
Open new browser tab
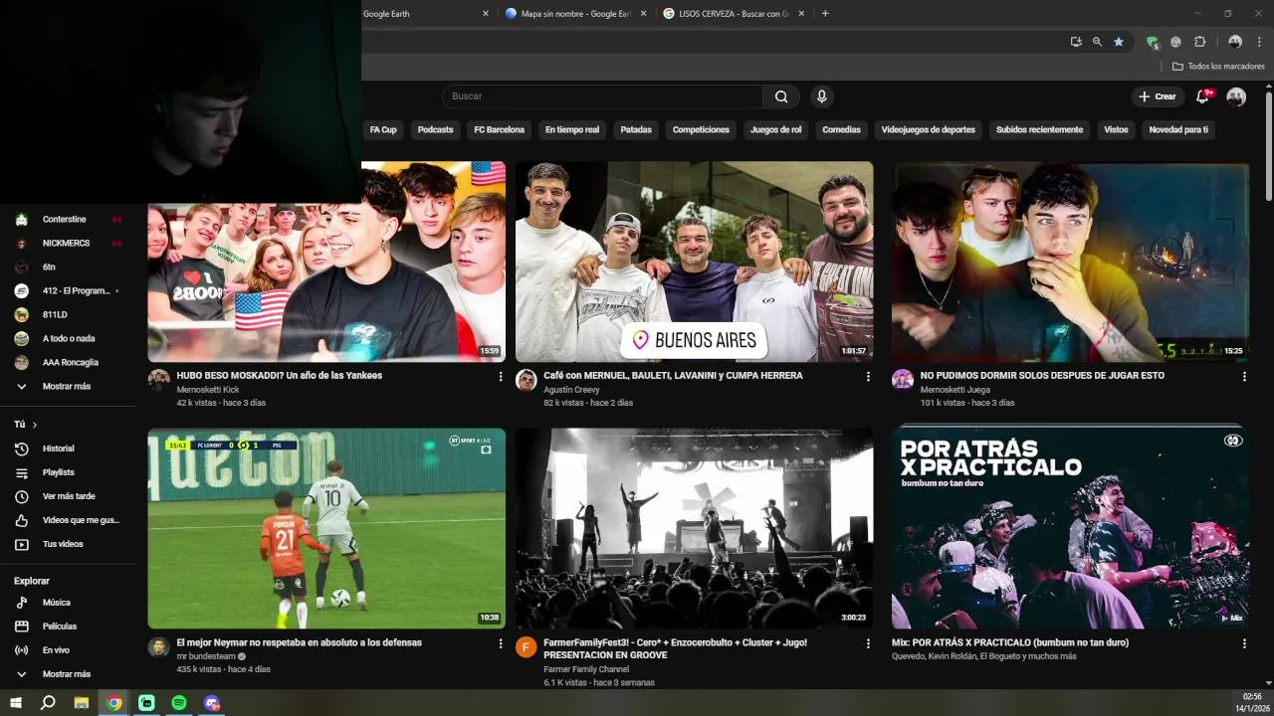click(825, 14)
